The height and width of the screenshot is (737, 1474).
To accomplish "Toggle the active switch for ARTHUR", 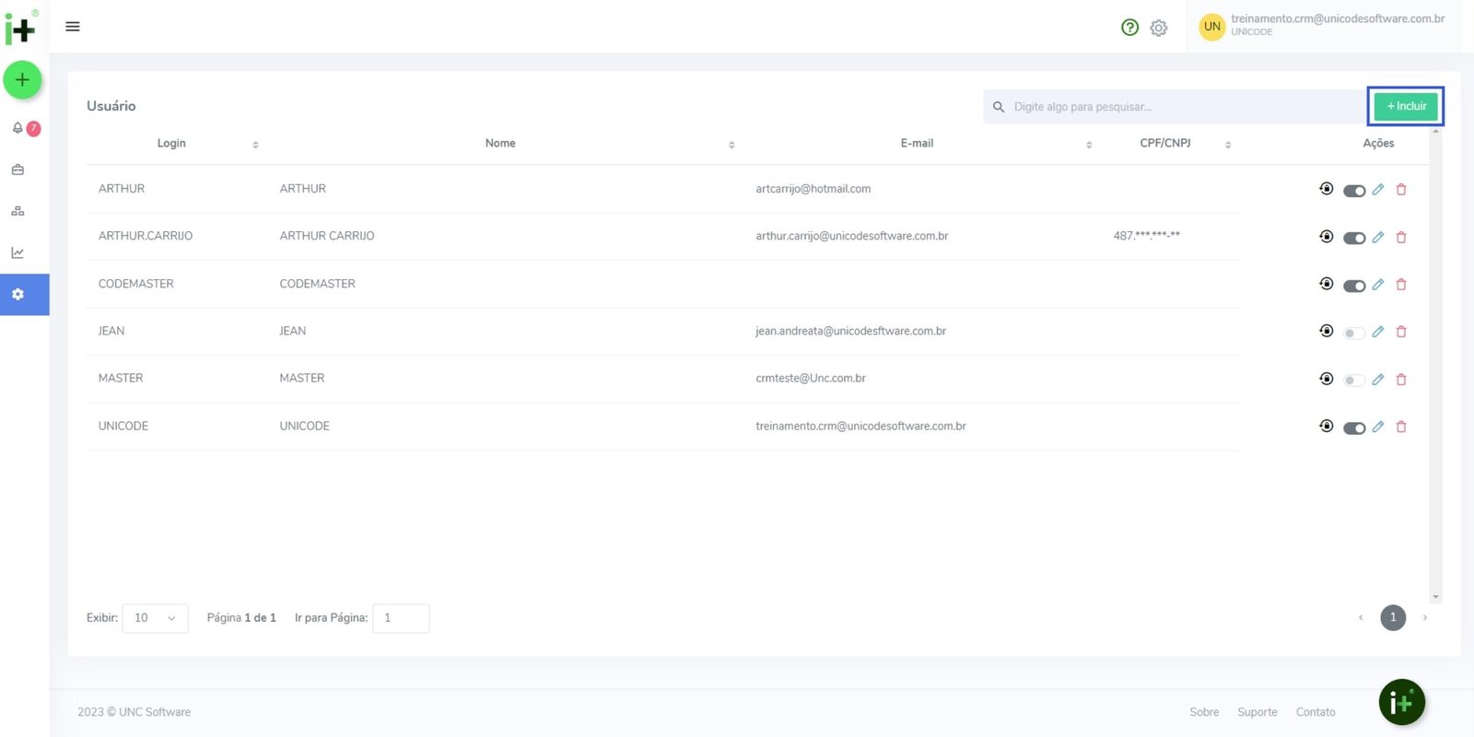I will (x=1353, y=191).
